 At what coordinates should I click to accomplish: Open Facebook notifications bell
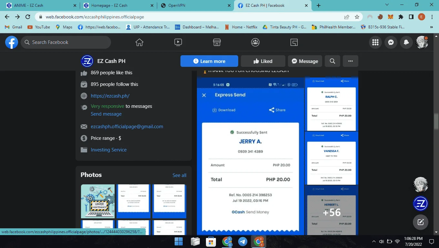pos(406,42)
